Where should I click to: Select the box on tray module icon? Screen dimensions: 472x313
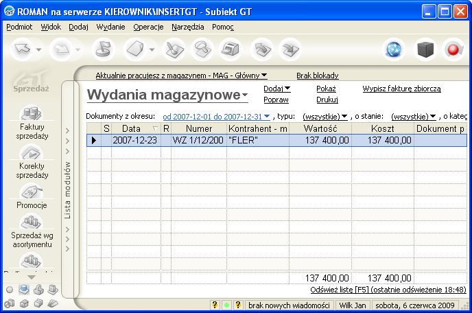53,290
